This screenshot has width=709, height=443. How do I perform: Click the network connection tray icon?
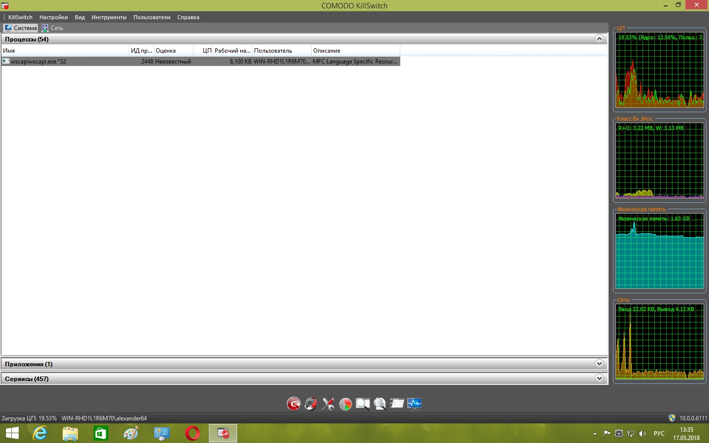click(631, 434)
